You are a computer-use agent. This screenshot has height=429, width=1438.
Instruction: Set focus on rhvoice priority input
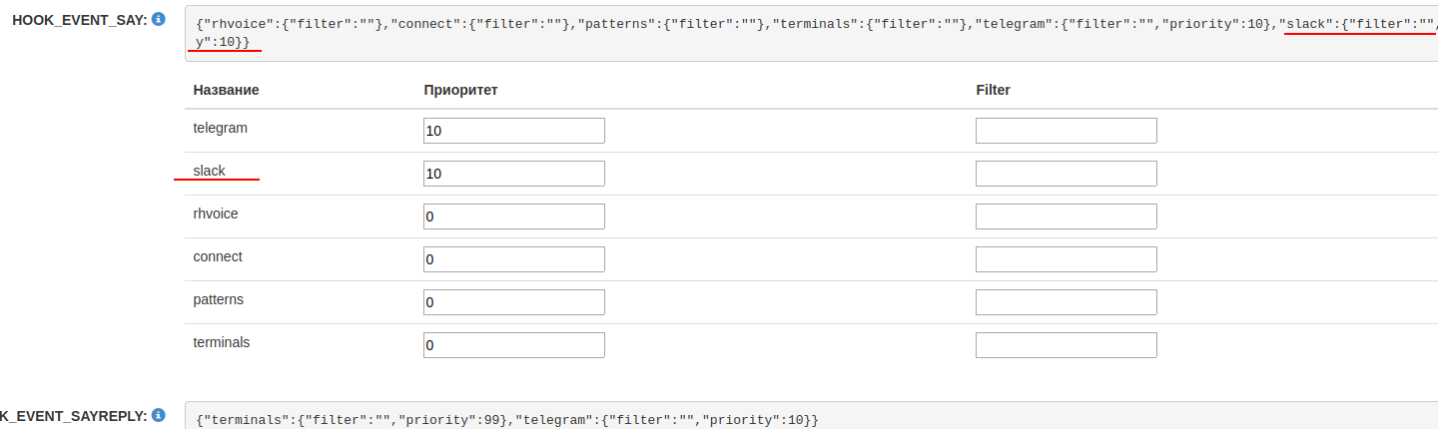(x=513, y=216)
